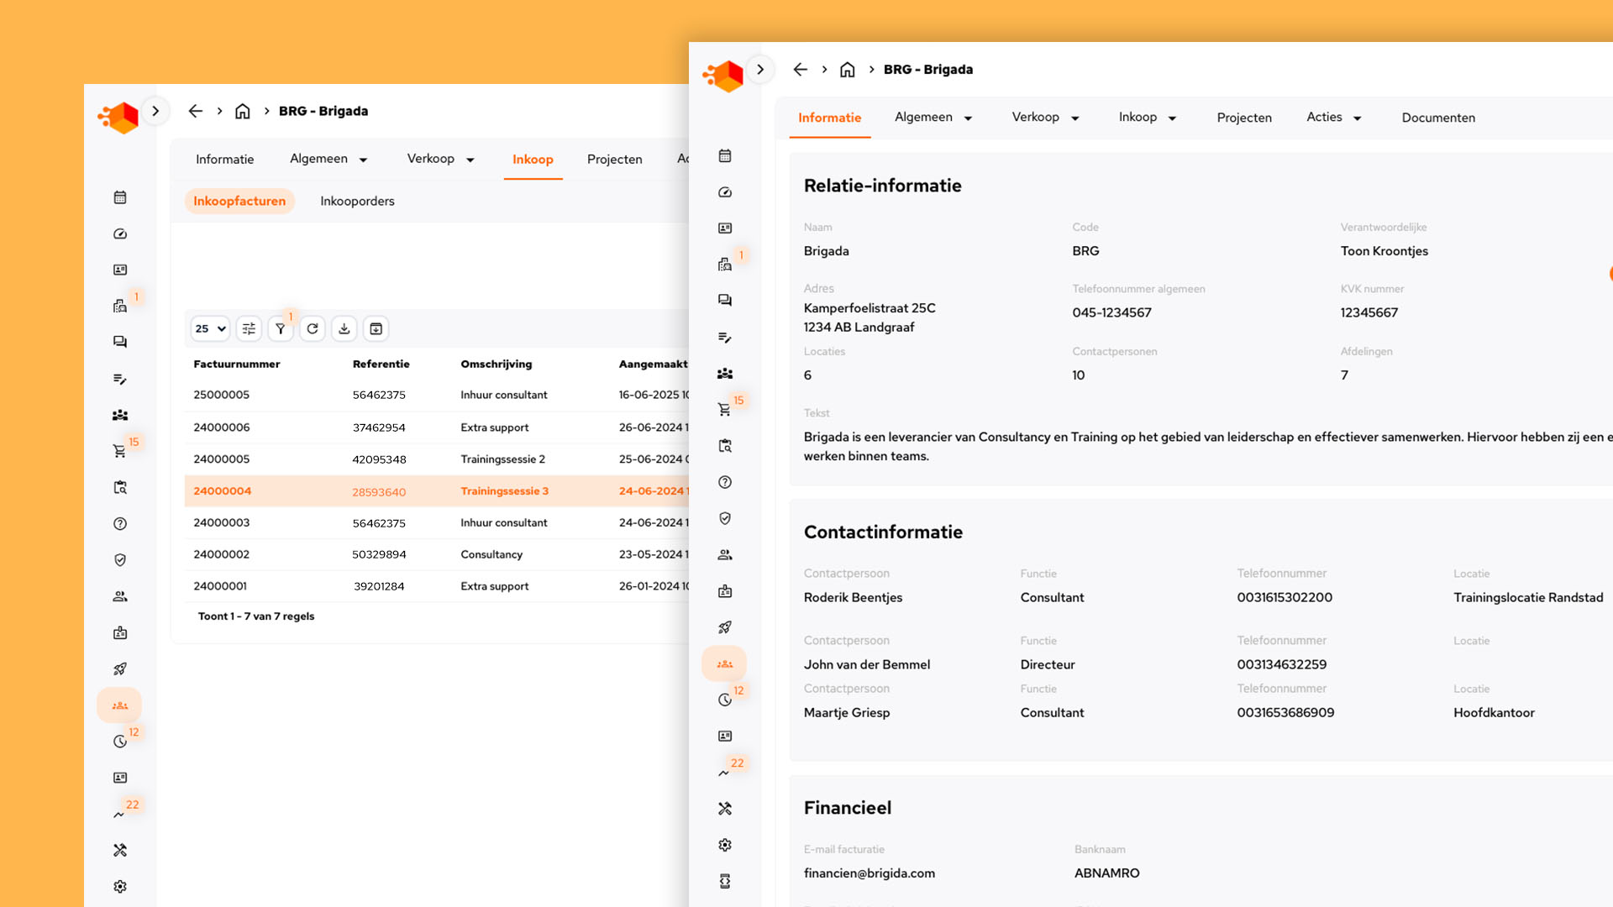The height and width of the screenshot is (907, 1613).
Task: Expand the Acties dropdown menu
Action: 1333,118
